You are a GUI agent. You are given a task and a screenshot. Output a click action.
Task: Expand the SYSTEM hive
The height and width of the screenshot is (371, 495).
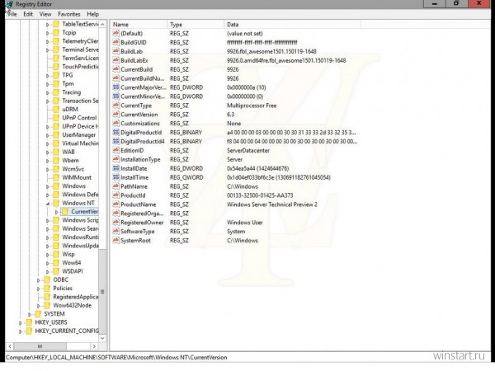point(30,313)
